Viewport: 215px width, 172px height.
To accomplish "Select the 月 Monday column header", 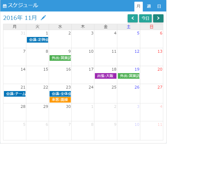I will click(x=15, y=27).
